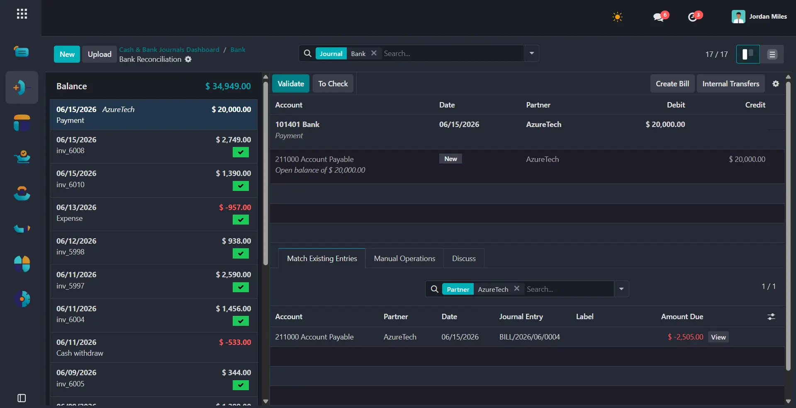Open the Jordan Miles user menu
Image resolution: width=796 pixels, height=408 pixels.
pos(759,17)
